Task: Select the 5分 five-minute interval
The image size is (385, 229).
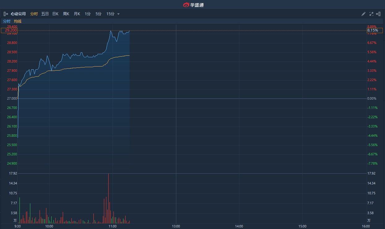Action: tap(98, 14)
